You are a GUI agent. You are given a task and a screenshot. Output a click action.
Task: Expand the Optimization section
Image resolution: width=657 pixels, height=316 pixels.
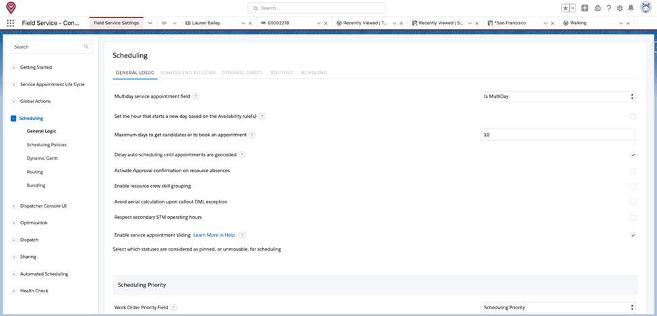[x=14, y=223]
